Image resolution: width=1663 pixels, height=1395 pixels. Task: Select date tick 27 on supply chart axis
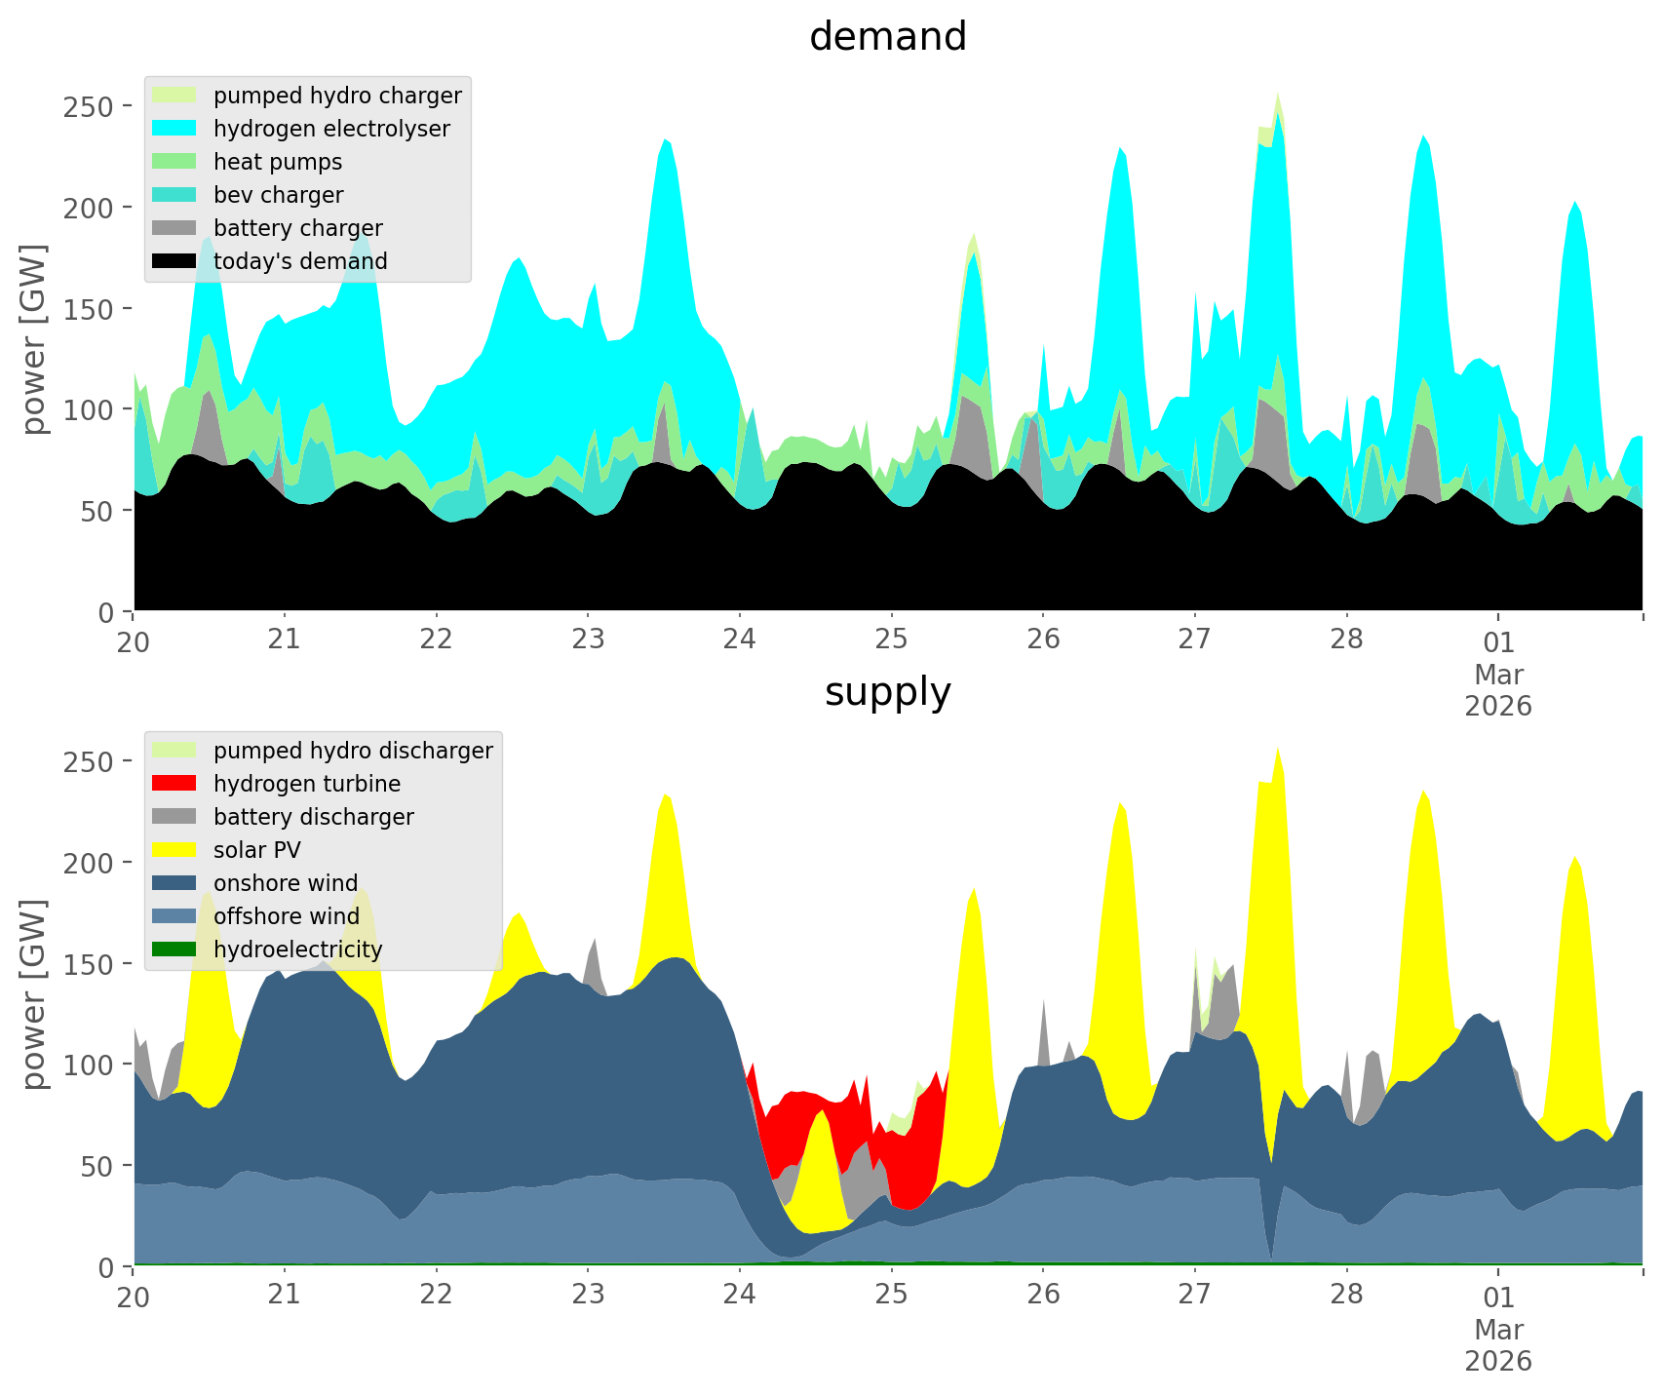[x=1194, y=1296]
